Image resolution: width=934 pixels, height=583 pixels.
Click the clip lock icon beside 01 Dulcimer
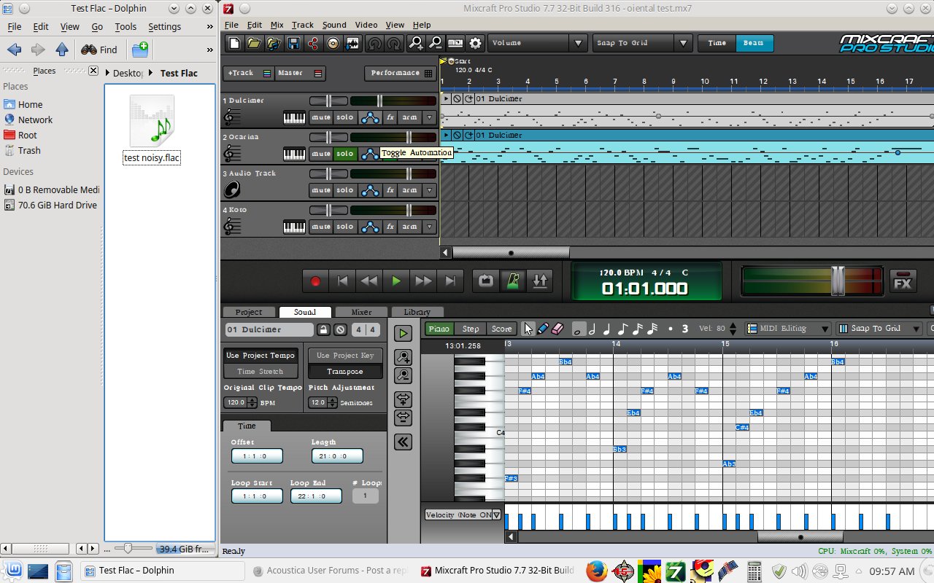point(323,329)
